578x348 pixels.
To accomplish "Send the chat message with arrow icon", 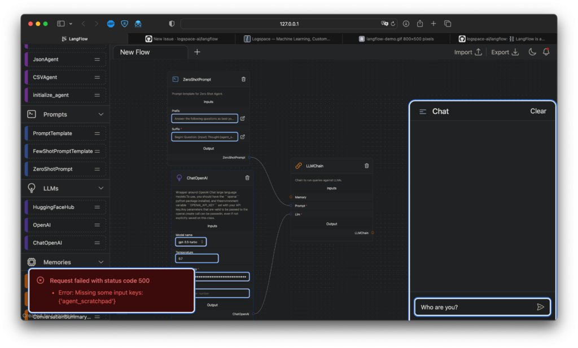I will point(540,307).
